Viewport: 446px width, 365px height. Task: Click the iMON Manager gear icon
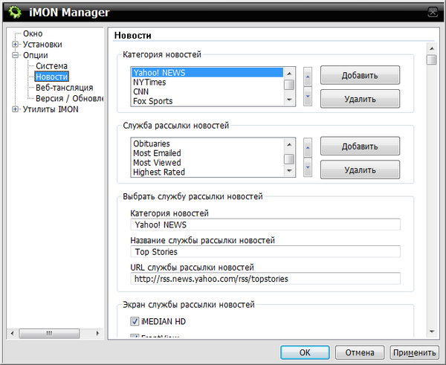pos(15,12)
